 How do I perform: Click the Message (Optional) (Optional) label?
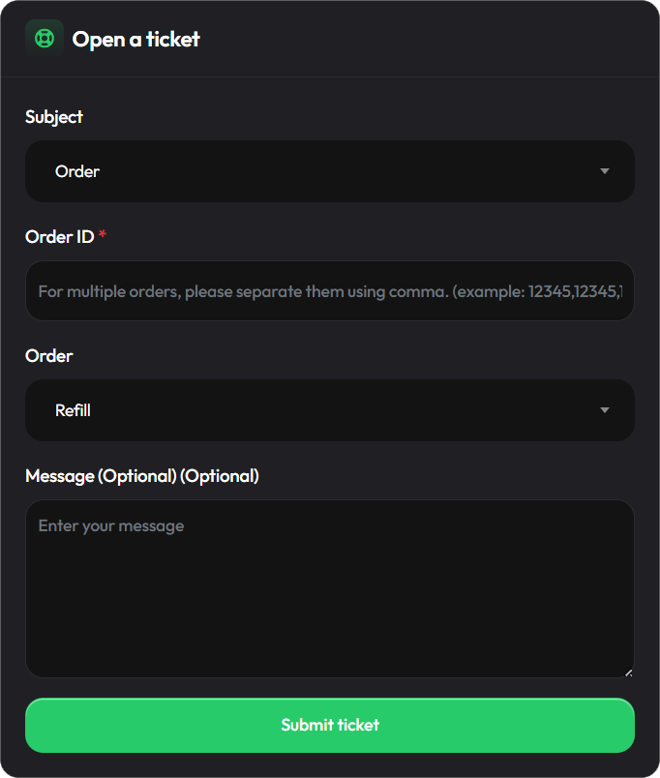(x=142, y=476)
